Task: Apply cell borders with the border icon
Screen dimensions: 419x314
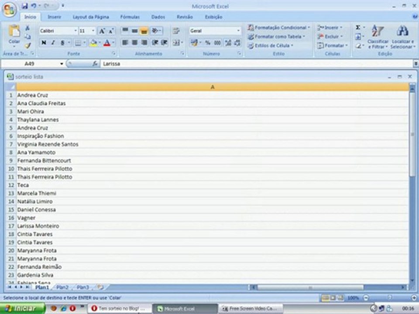Action: point(78,43)
